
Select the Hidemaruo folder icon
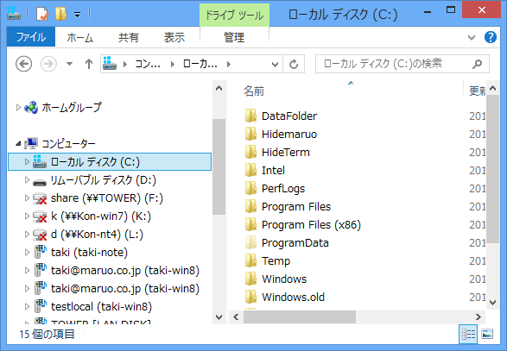point(250,134)
